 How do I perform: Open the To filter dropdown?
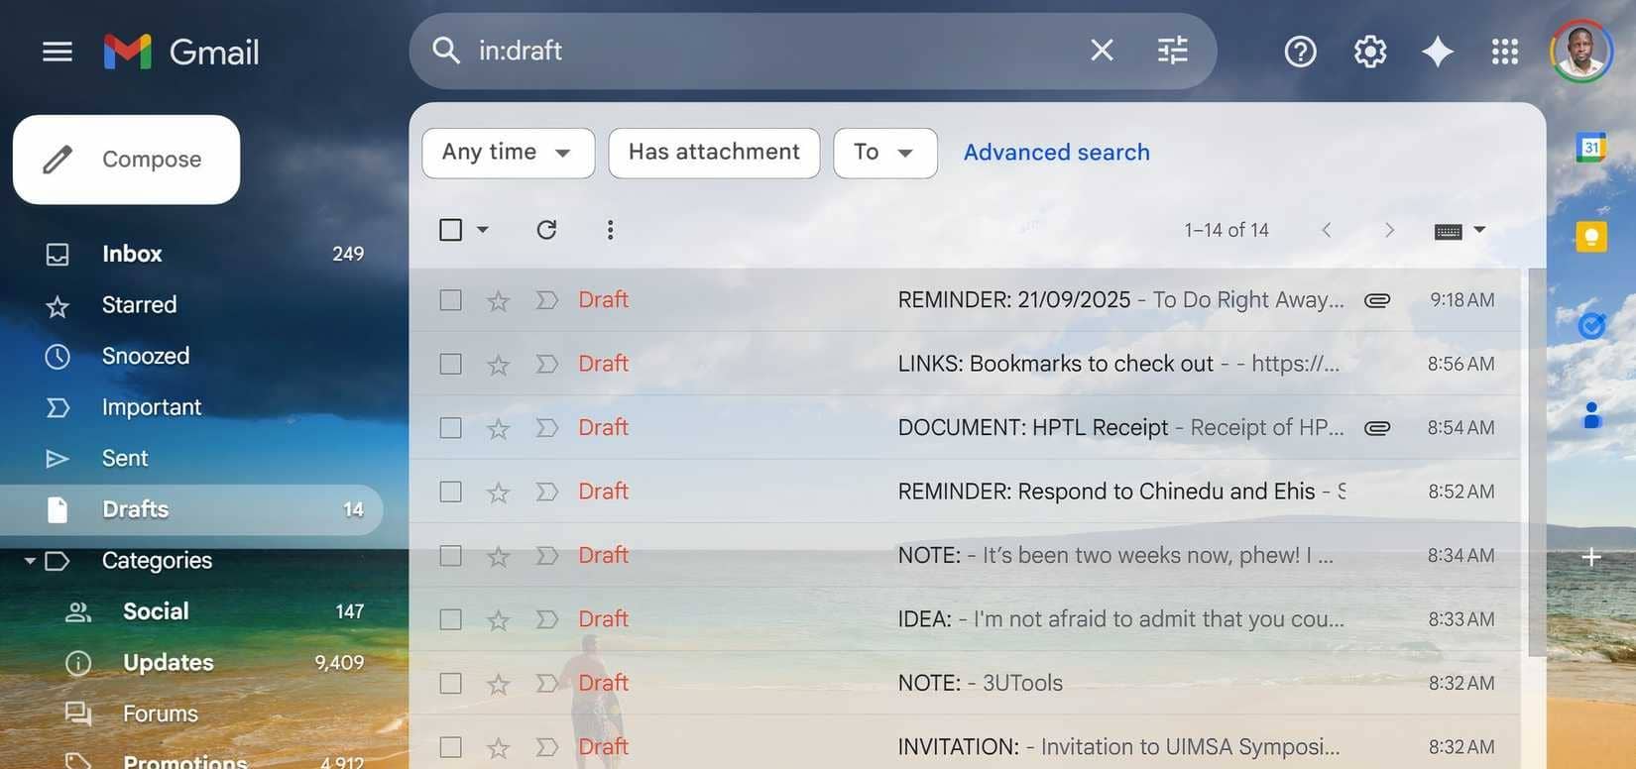(x=884, y=153)
